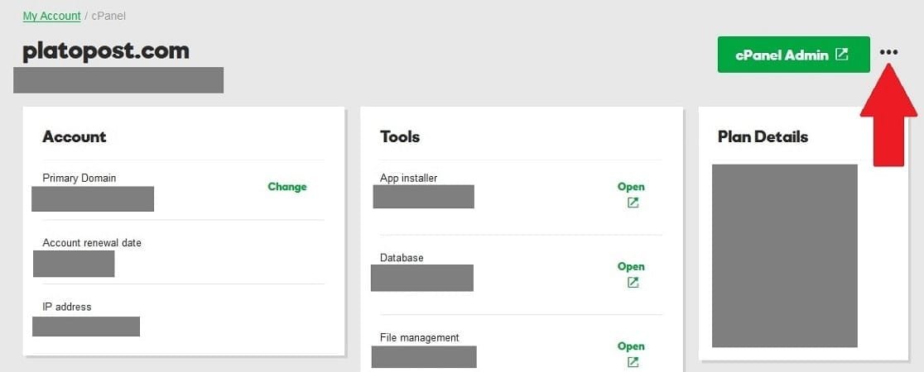Click the App installer label
Image resolution: width=924 pixels, height=372 pixels.
[409, 178]
